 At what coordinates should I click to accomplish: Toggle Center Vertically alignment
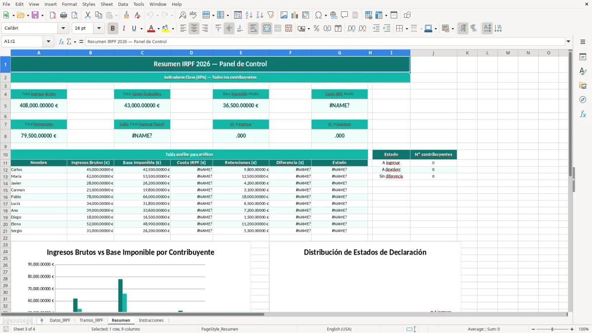tap(229, 29)
